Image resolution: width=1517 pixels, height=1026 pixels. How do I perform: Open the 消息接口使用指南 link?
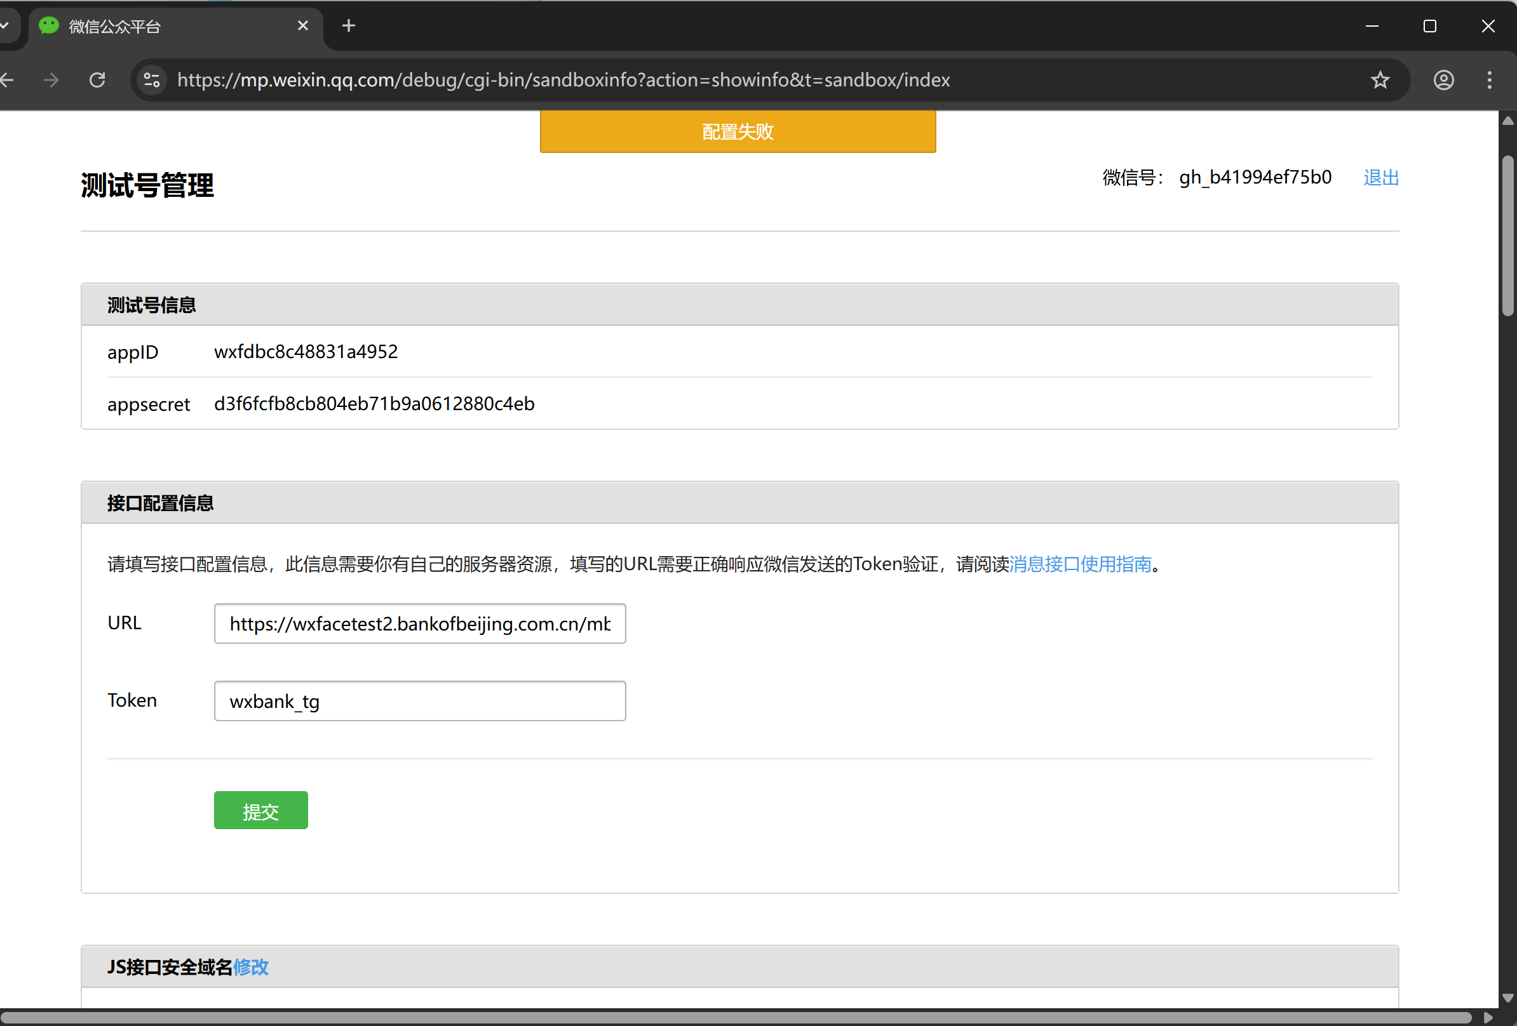pyautogui.click(x=1081, y=564)
